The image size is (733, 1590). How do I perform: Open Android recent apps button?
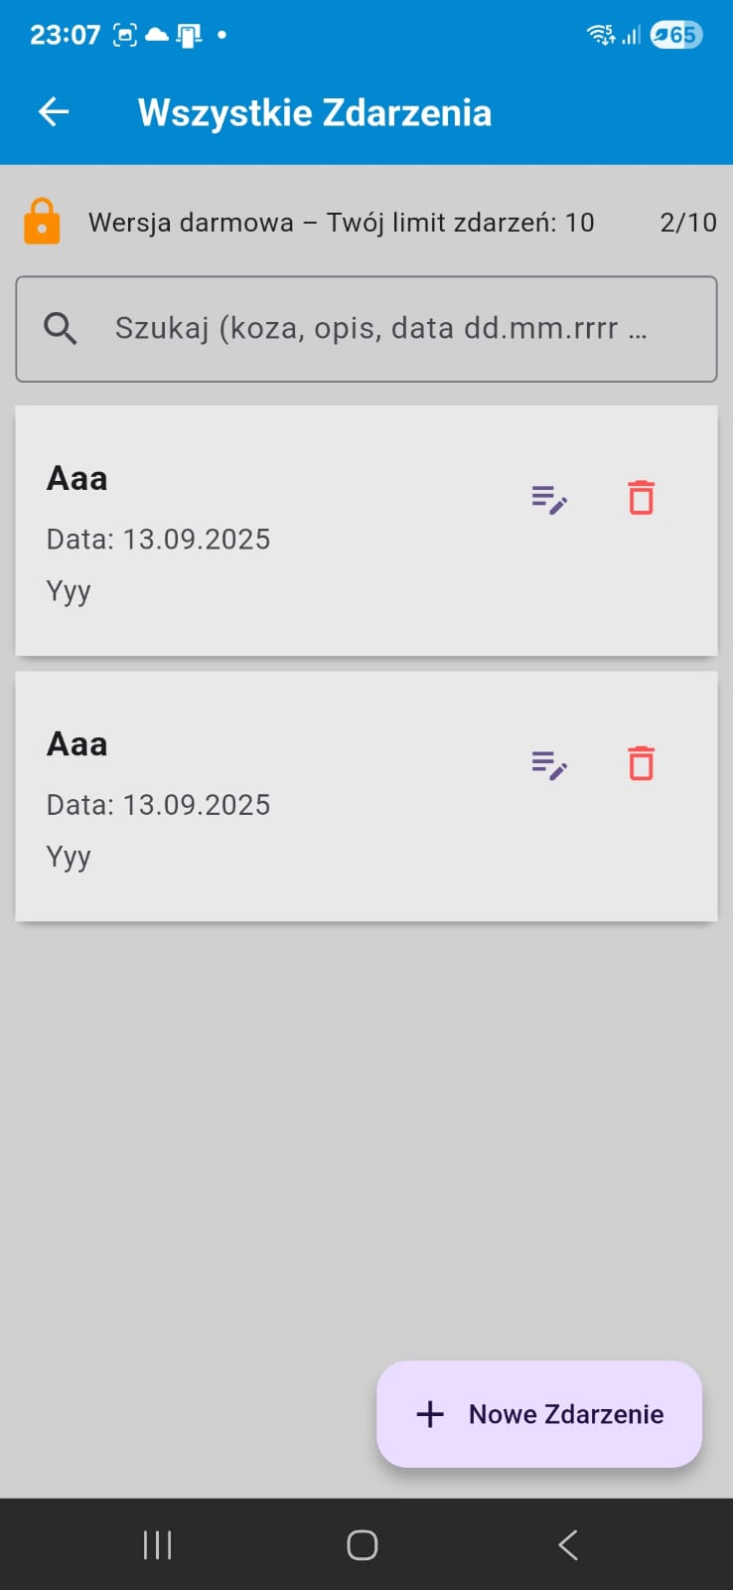click(158, 1544)
